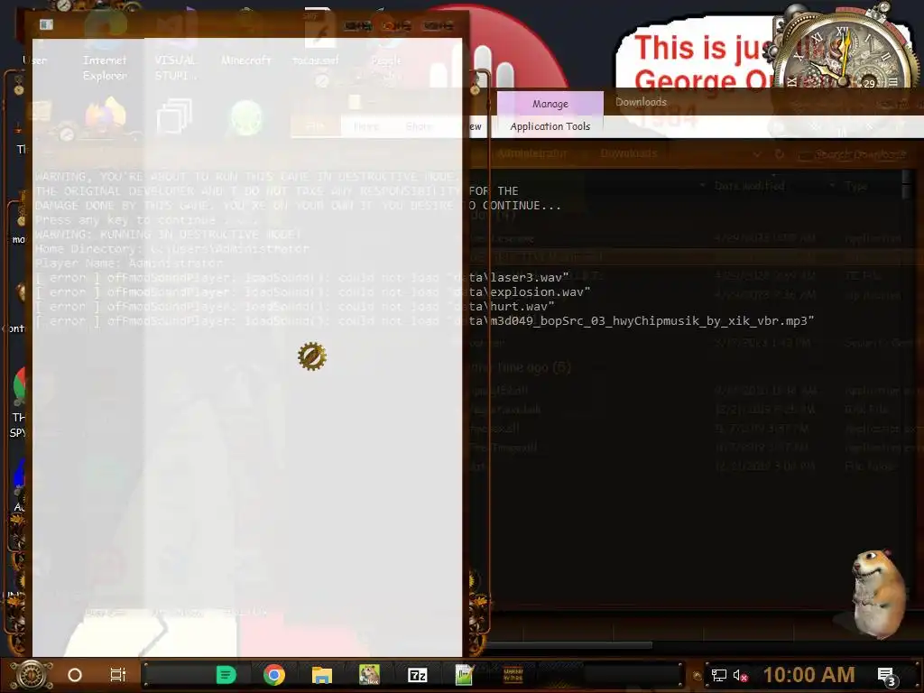
Task: Click the hamster desktop pet
Action: tap(879, 593)
